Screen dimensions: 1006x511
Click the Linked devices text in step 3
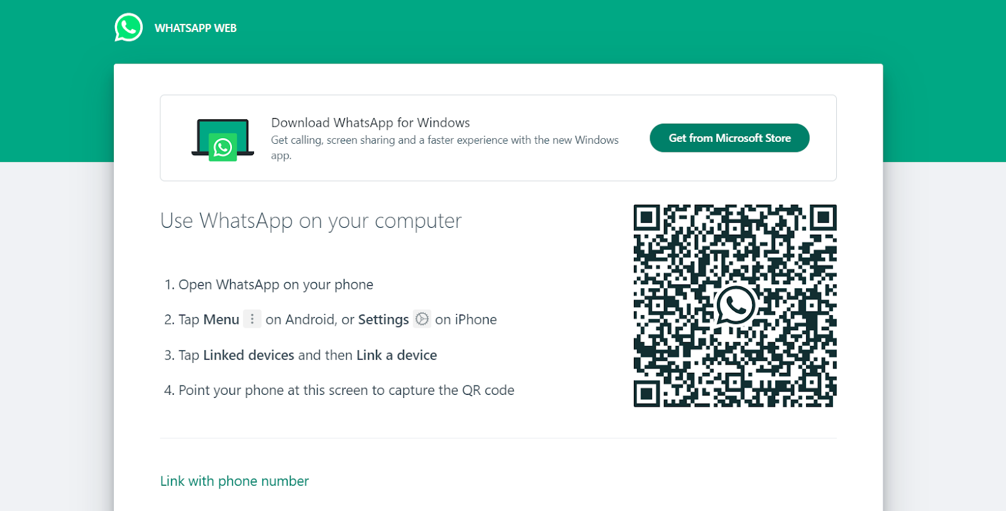coord(248,355)
